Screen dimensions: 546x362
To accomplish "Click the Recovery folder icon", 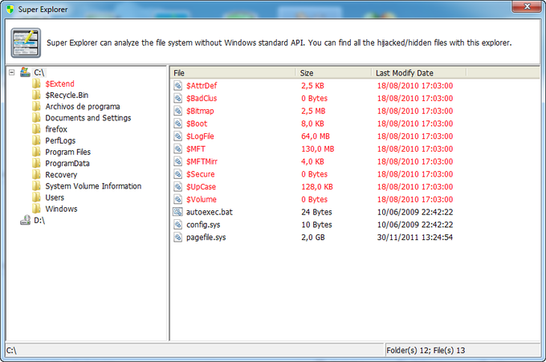I will pyautogui.click(x=36, y=175).
